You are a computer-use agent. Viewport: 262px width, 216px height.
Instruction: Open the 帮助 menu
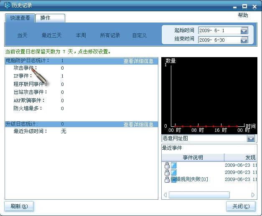243,15
